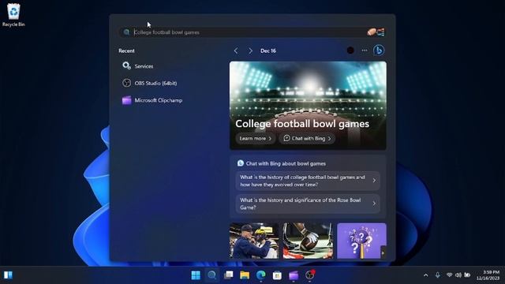Viewport: 505px width, 284px height.
Task: Open the Windows Start button
Action: pos(196,275)
